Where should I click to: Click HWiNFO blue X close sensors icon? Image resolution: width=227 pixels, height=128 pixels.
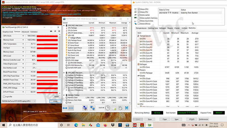[x=127, y=108]
